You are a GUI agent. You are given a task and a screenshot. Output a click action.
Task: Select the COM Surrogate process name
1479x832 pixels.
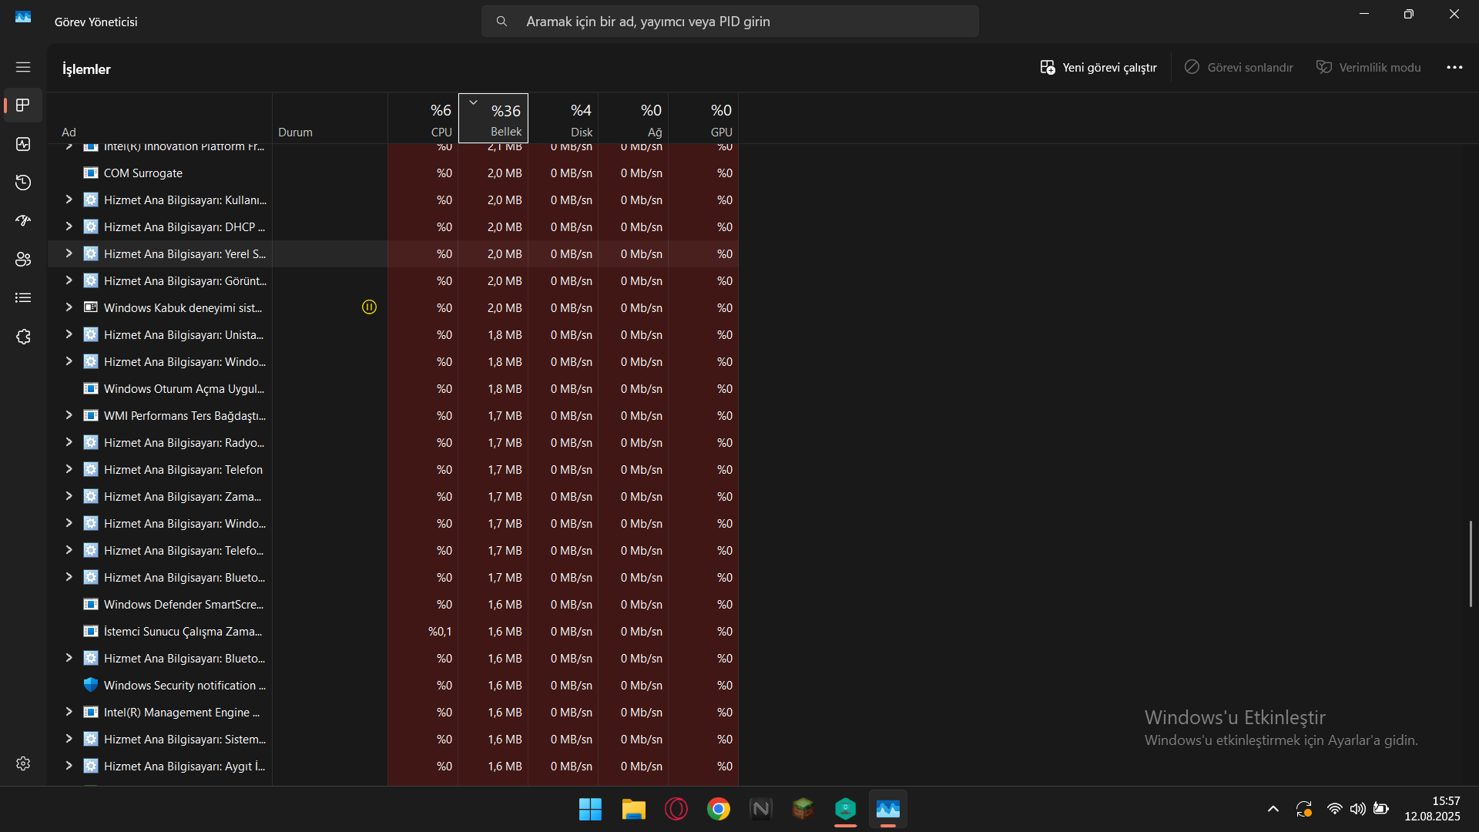(x=143, y=173)
